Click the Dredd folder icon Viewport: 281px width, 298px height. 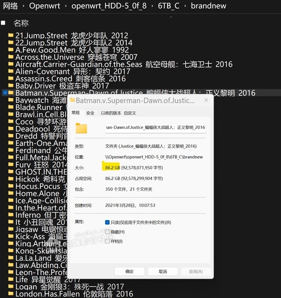pyautogui.click(x=11, y=136)
